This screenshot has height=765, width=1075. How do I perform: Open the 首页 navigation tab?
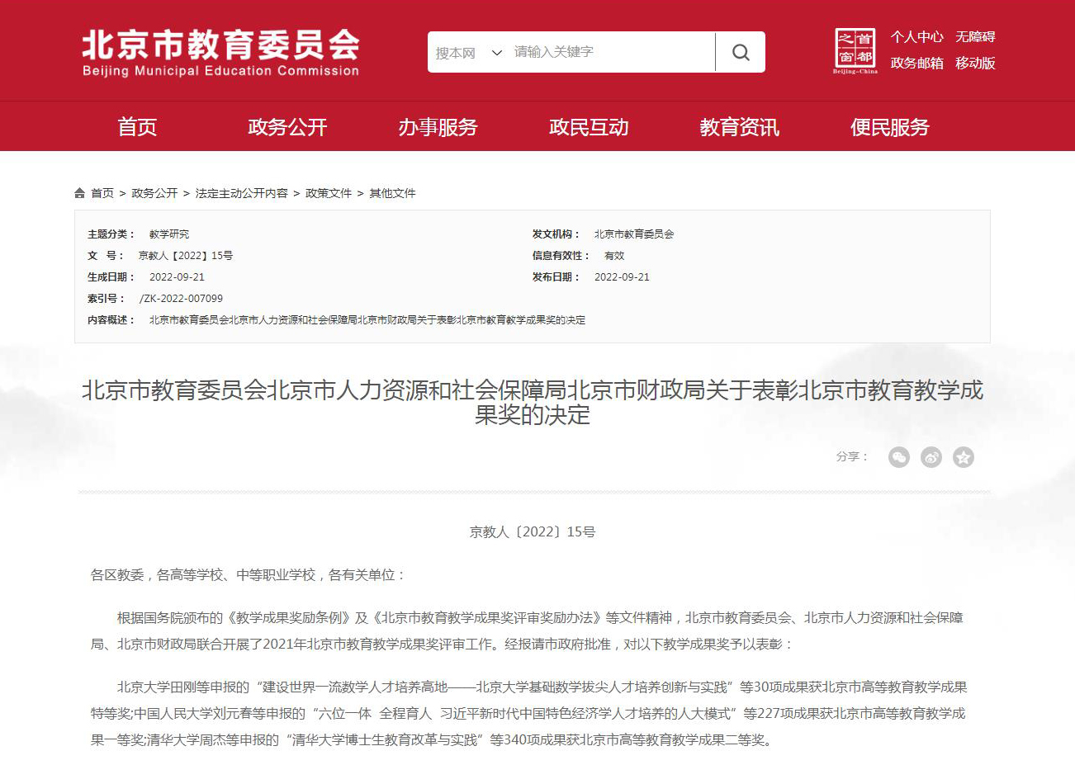pos(137,127)
